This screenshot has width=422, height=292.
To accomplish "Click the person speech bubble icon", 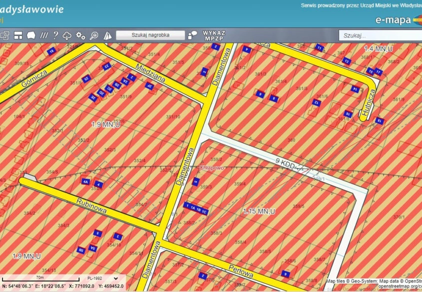I will click(x=193, y=35).
